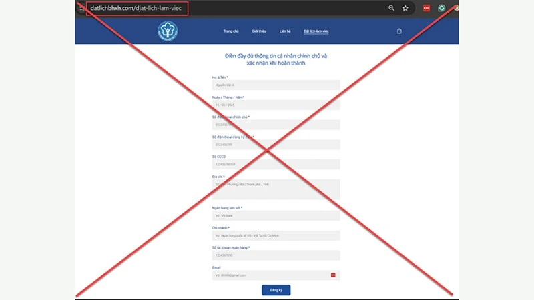Open the Ngày / Tháng / Năm date field
The width and height of the screenshot is (534, 300).
point(276,105)
